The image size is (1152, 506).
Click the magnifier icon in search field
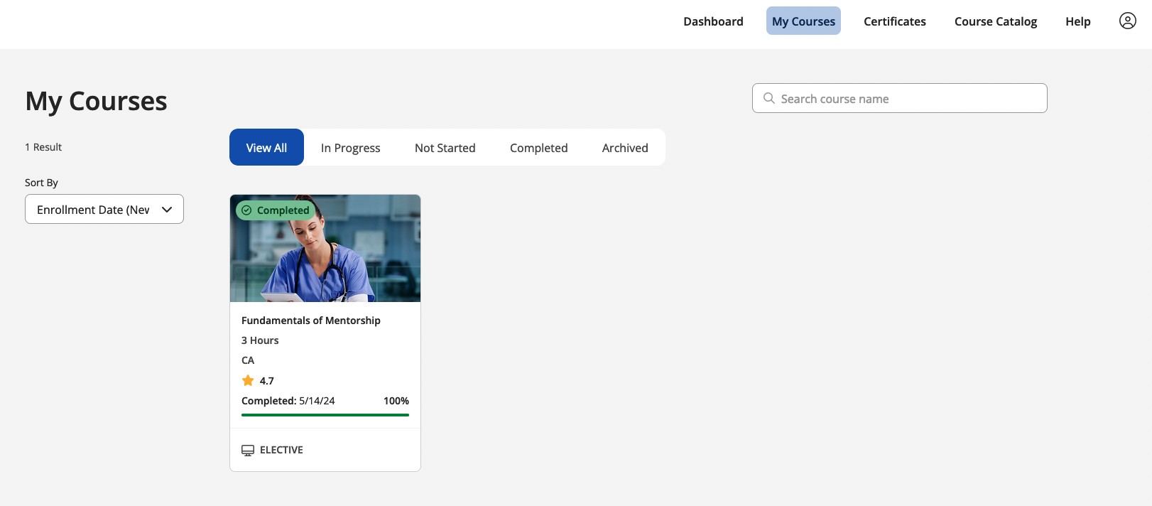pos(768,98)
